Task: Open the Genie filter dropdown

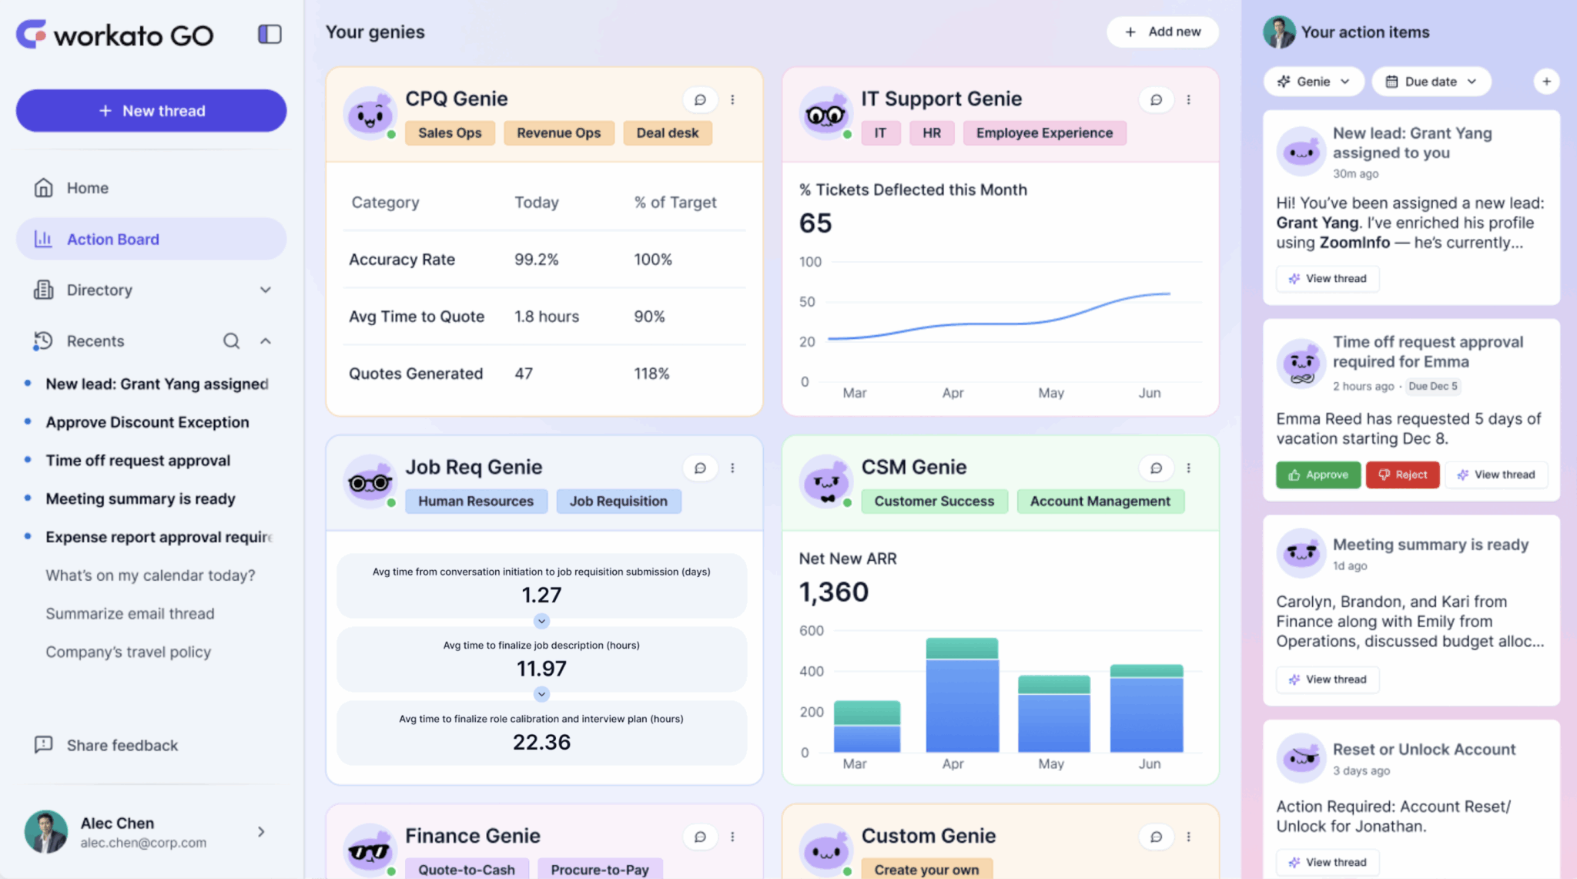Action: pos(1314,81)
